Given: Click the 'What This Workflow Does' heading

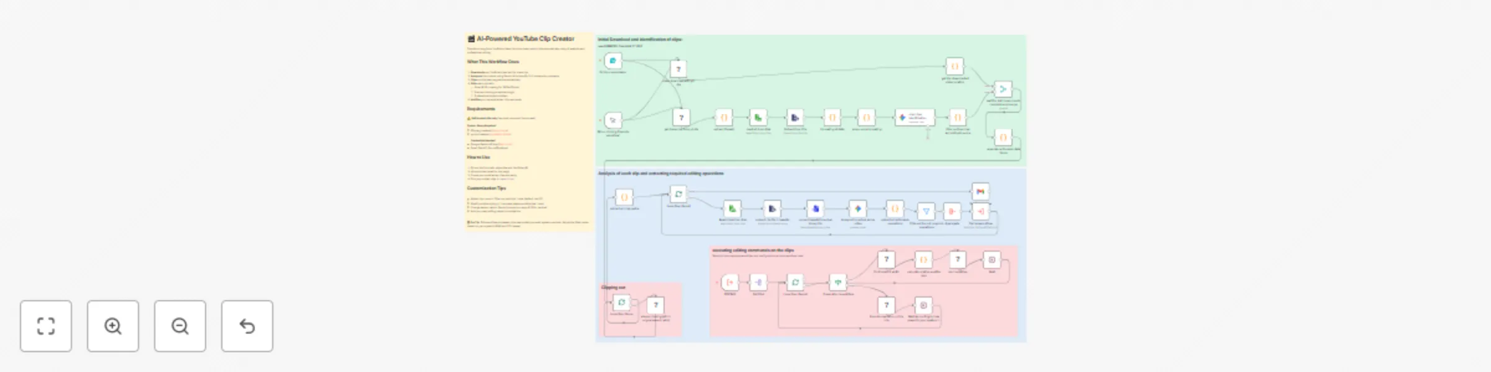Looking at the screenshot, I should click(x=493, y=62).
